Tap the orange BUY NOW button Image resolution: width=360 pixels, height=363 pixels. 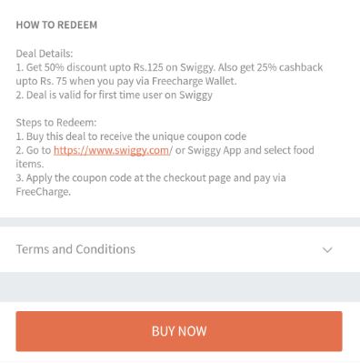click(x=179, y=331)
